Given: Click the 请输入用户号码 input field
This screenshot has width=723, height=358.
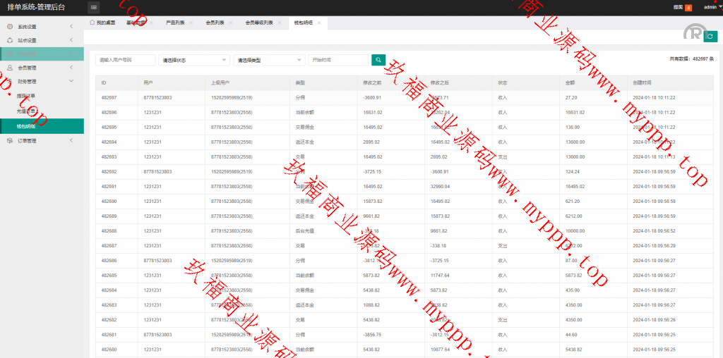Looking at the screenshot, I should (x=125, y=61).
